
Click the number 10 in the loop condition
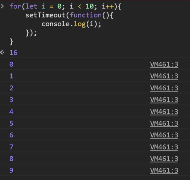pyautogui.click(x=90, y=6)
